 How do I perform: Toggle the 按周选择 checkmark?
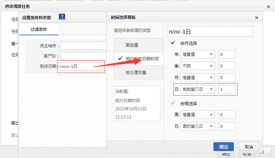[x=174, y=103]
